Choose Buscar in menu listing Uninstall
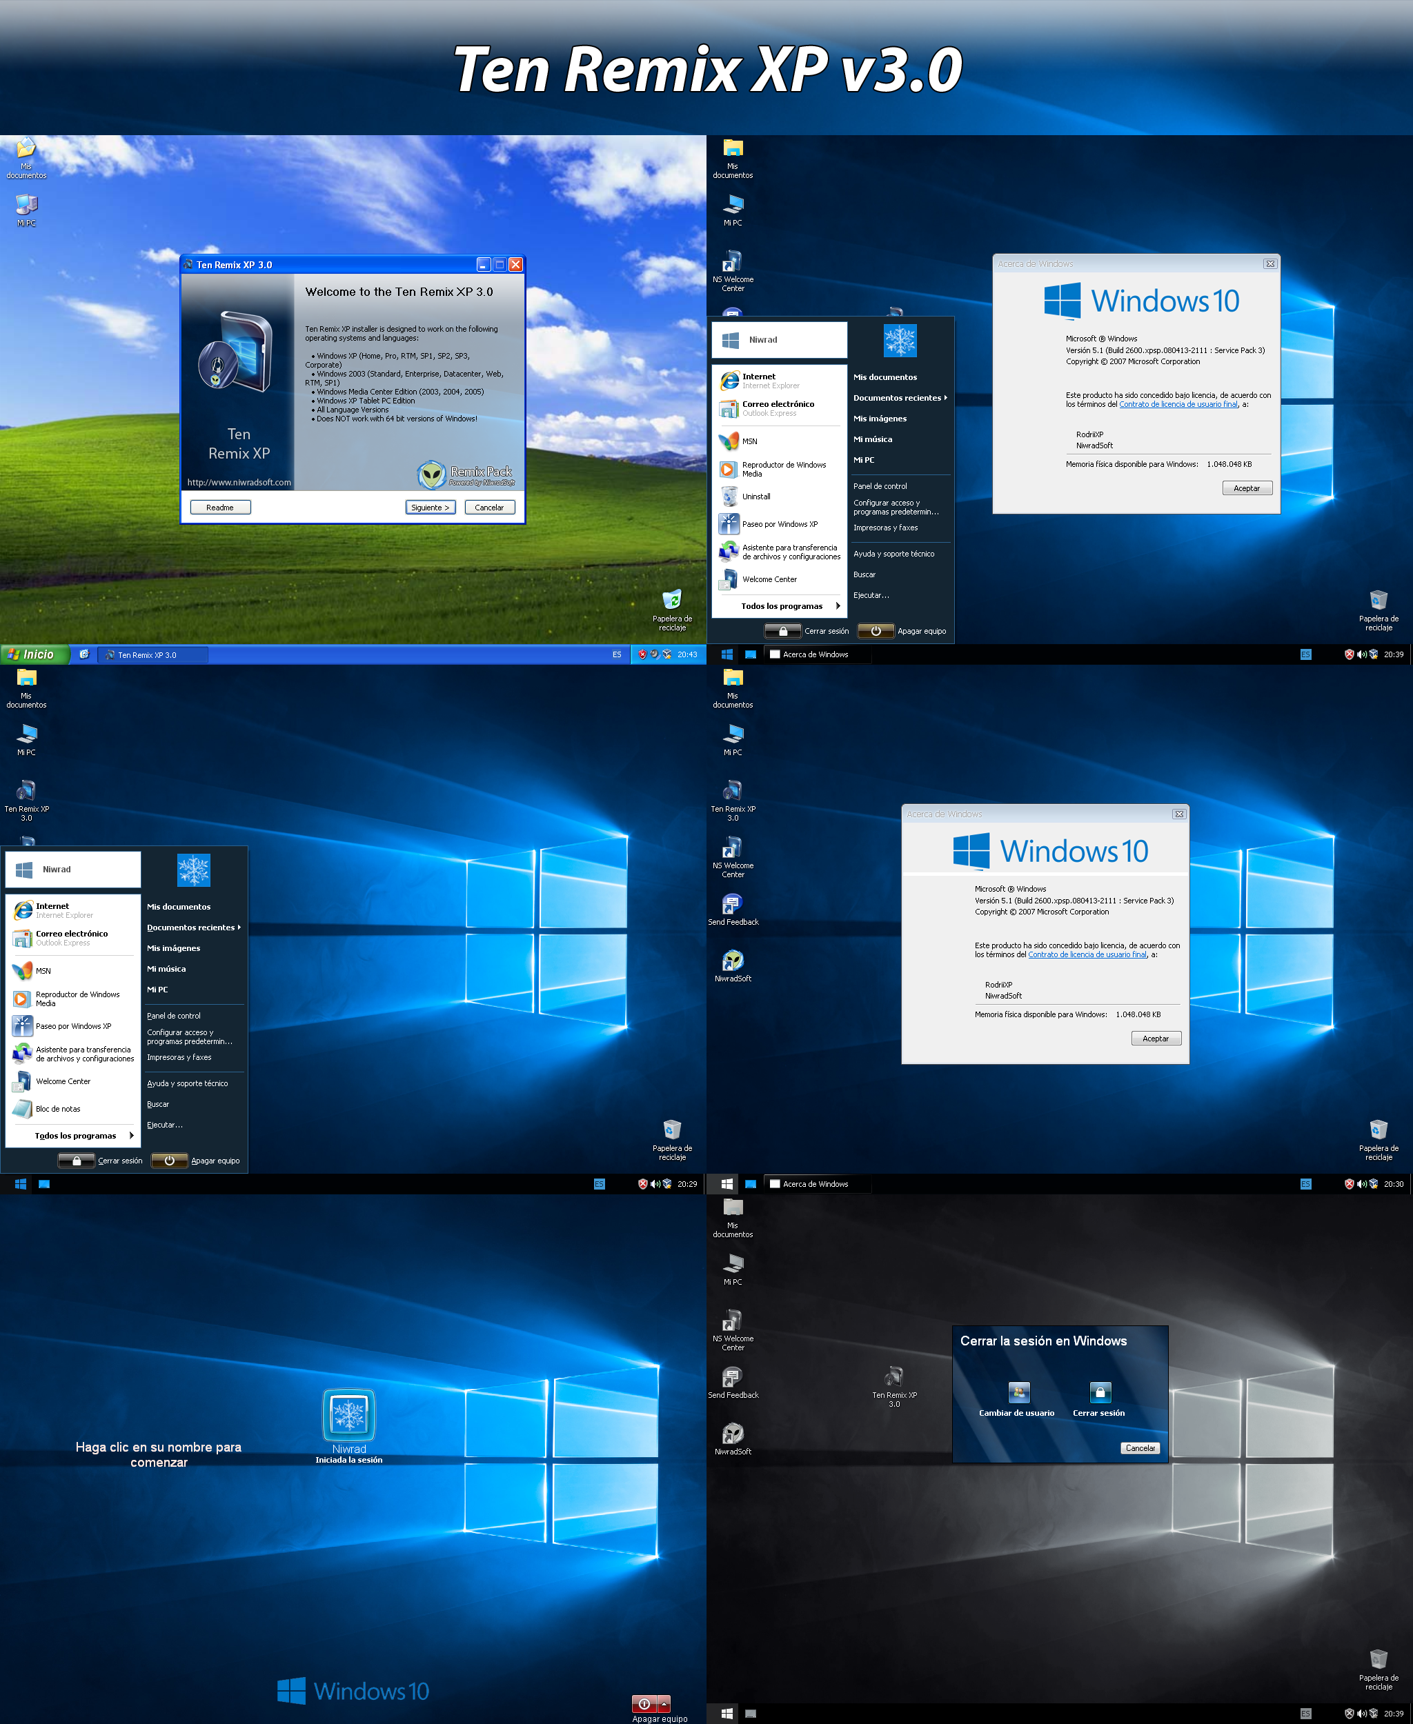This screenshot has width=1413, height=1724. (x=864, y=574)
